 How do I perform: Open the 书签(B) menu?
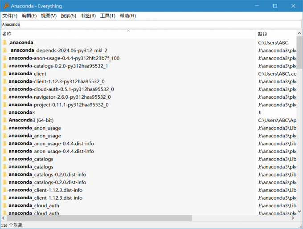88,16
